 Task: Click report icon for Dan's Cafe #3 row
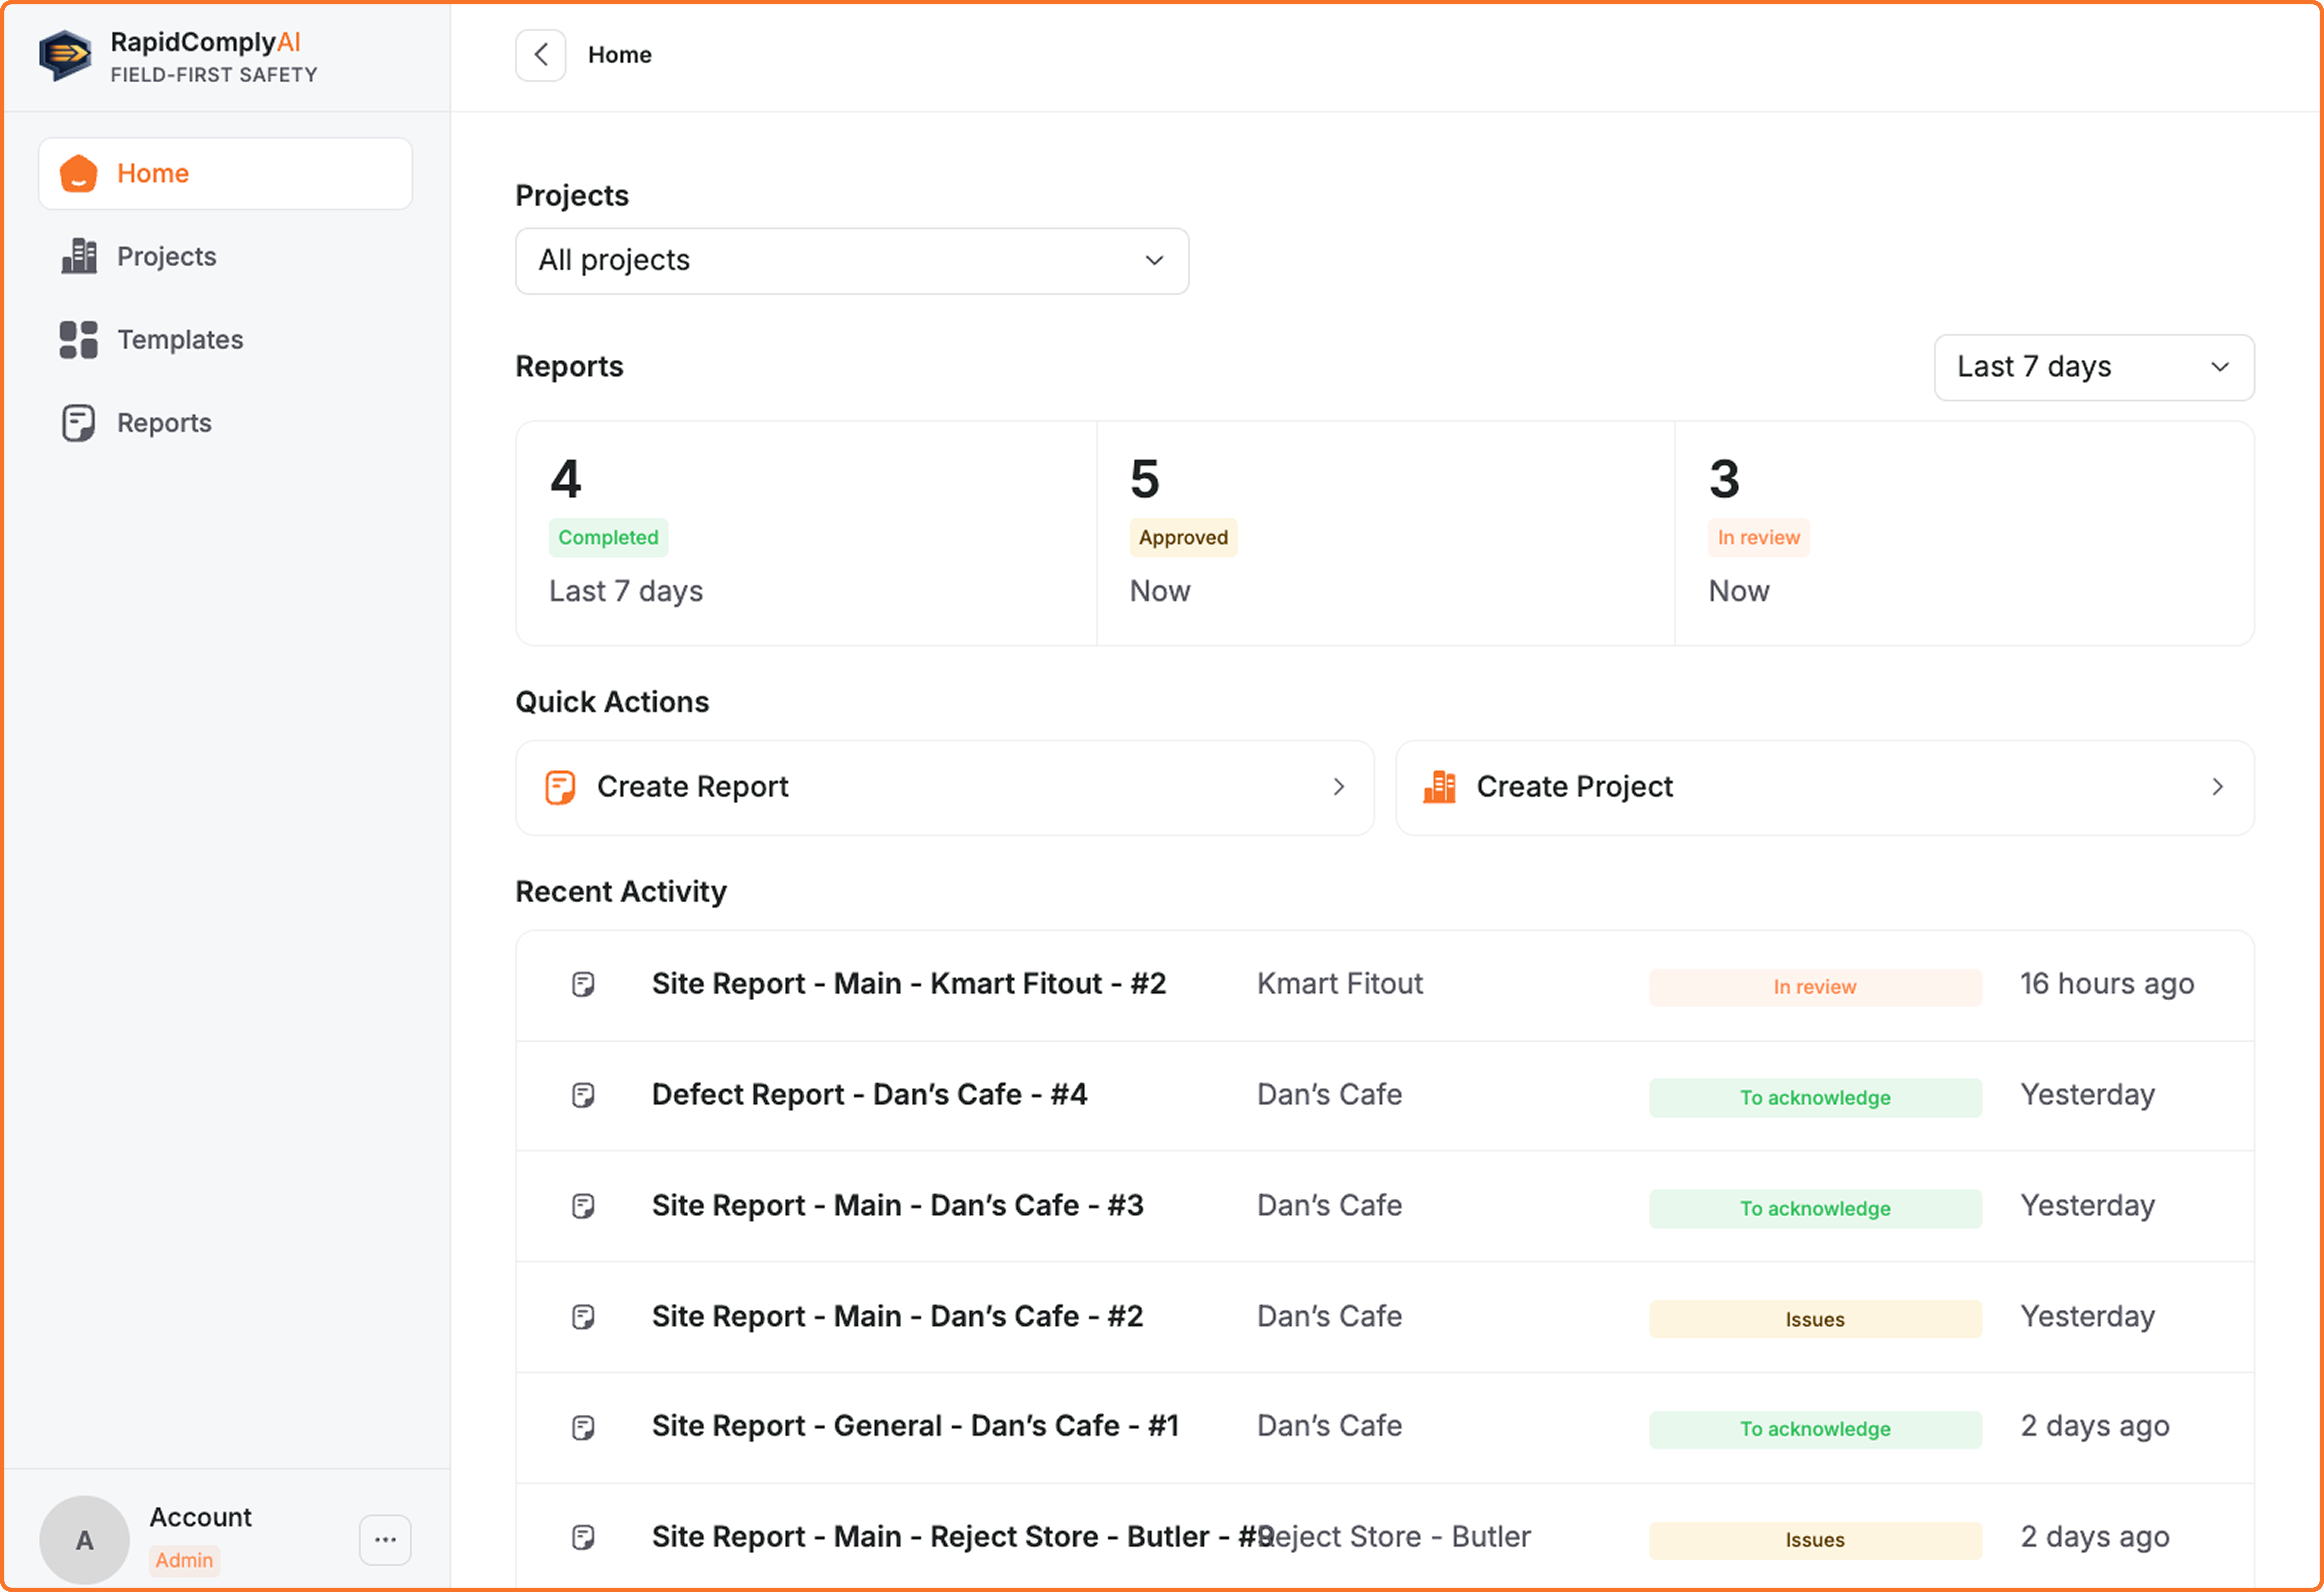point(583,1206)
